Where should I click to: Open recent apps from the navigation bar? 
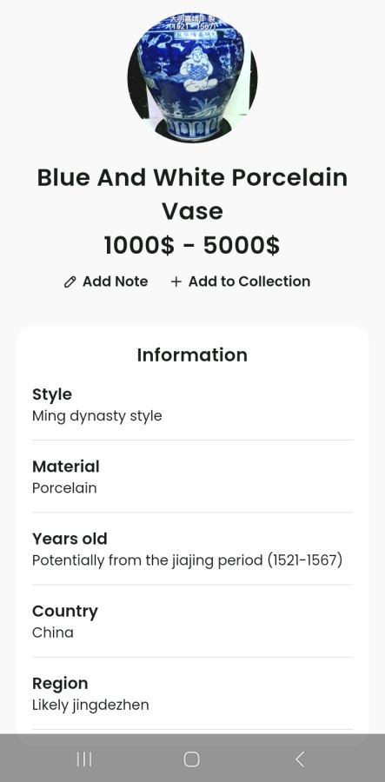coord(84,759)
